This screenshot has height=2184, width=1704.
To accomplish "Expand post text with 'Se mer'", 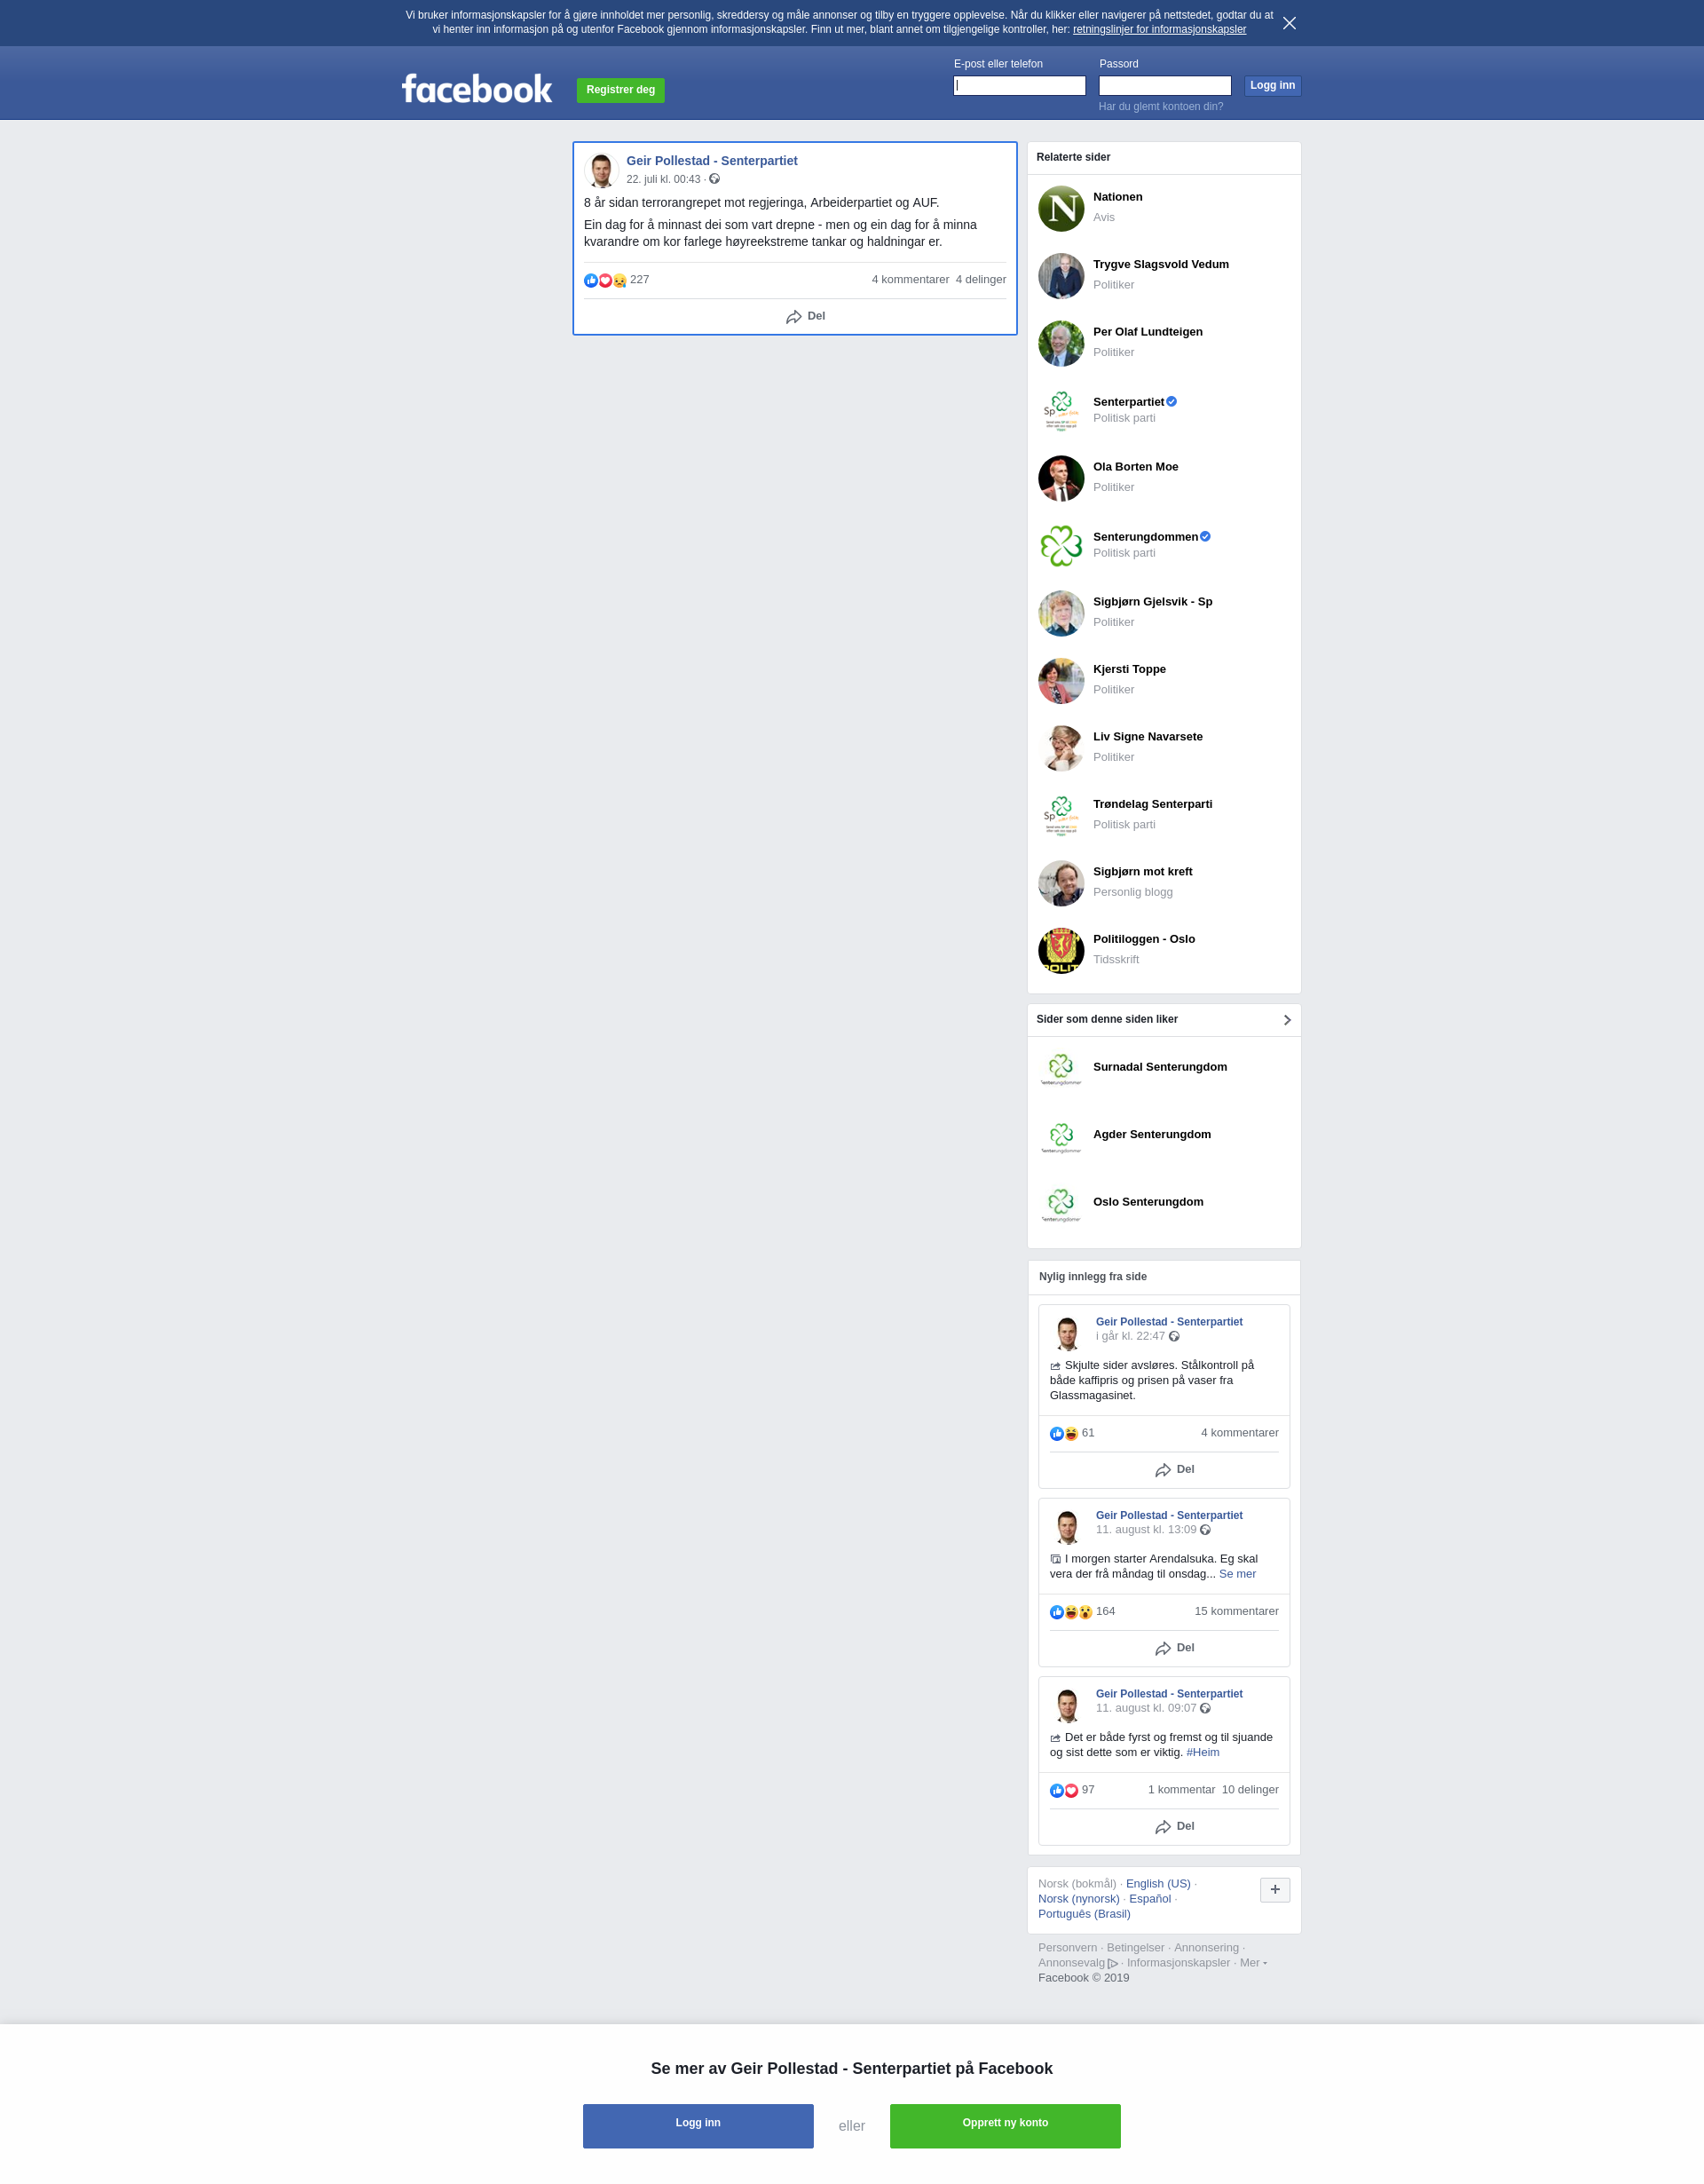I will point(1236,1574).
